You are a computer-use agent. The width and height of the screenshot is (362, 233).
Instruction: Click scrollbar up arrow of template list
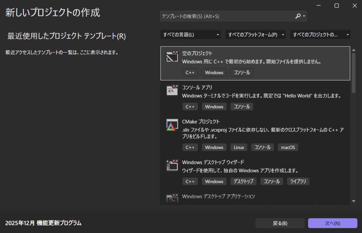tap(354, 50)
